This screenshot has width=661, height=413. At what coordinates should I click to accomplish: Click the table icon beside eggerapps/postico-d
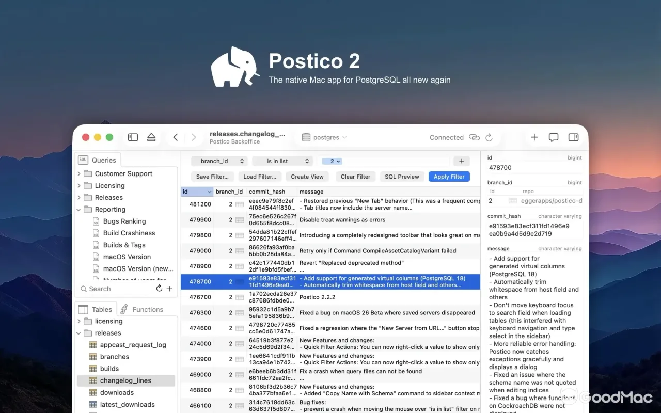[512, 200]
